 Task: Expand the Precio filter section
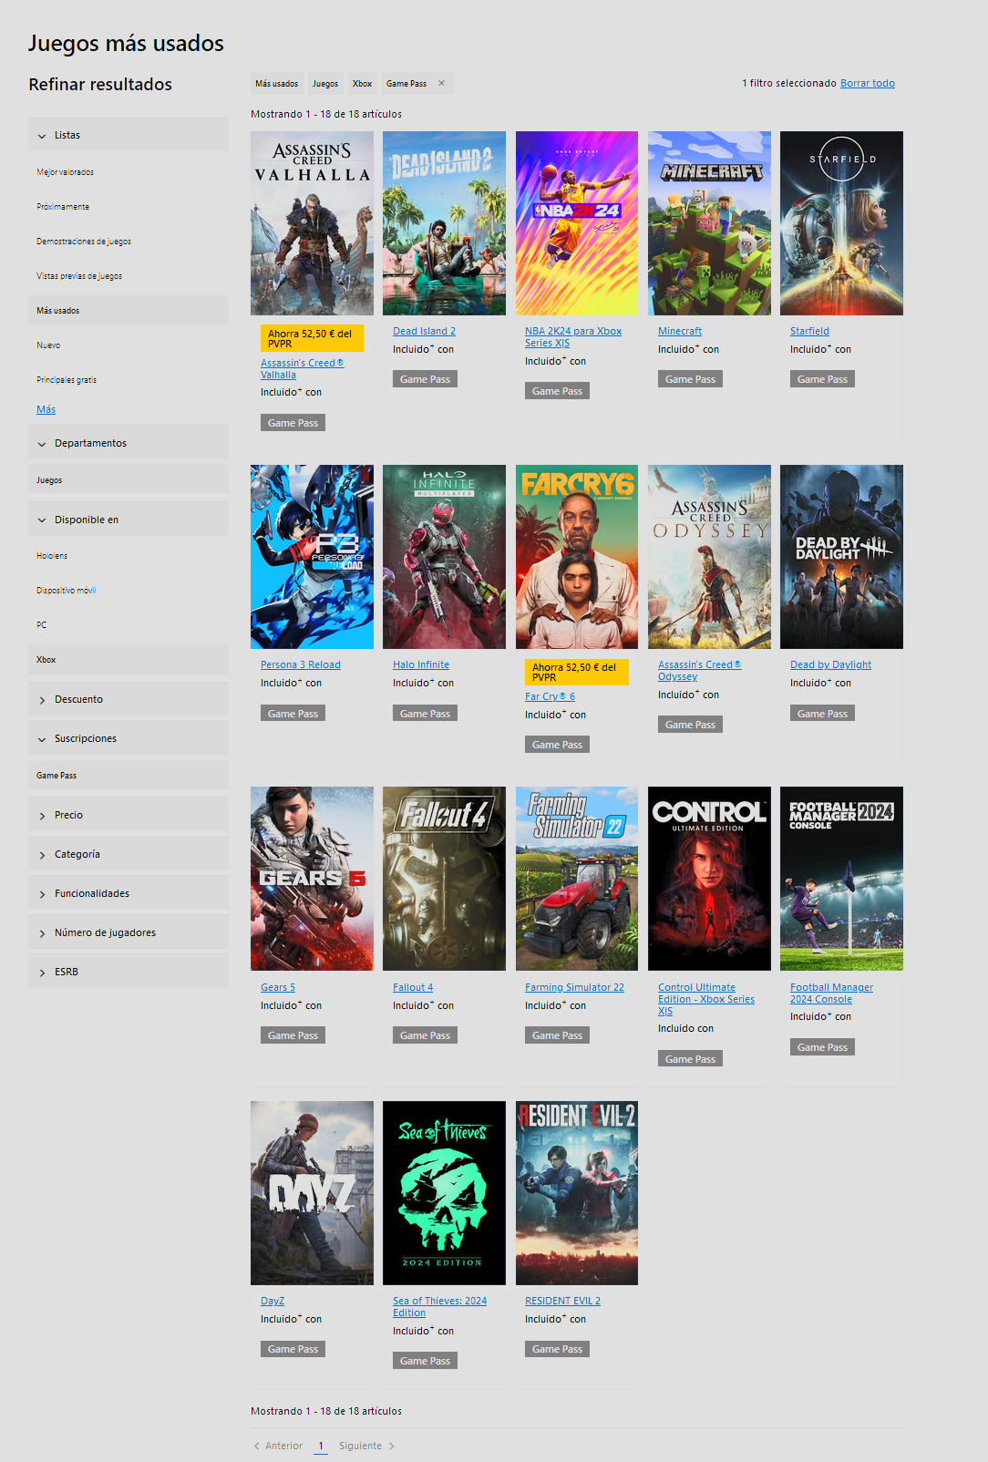(129, 815)
